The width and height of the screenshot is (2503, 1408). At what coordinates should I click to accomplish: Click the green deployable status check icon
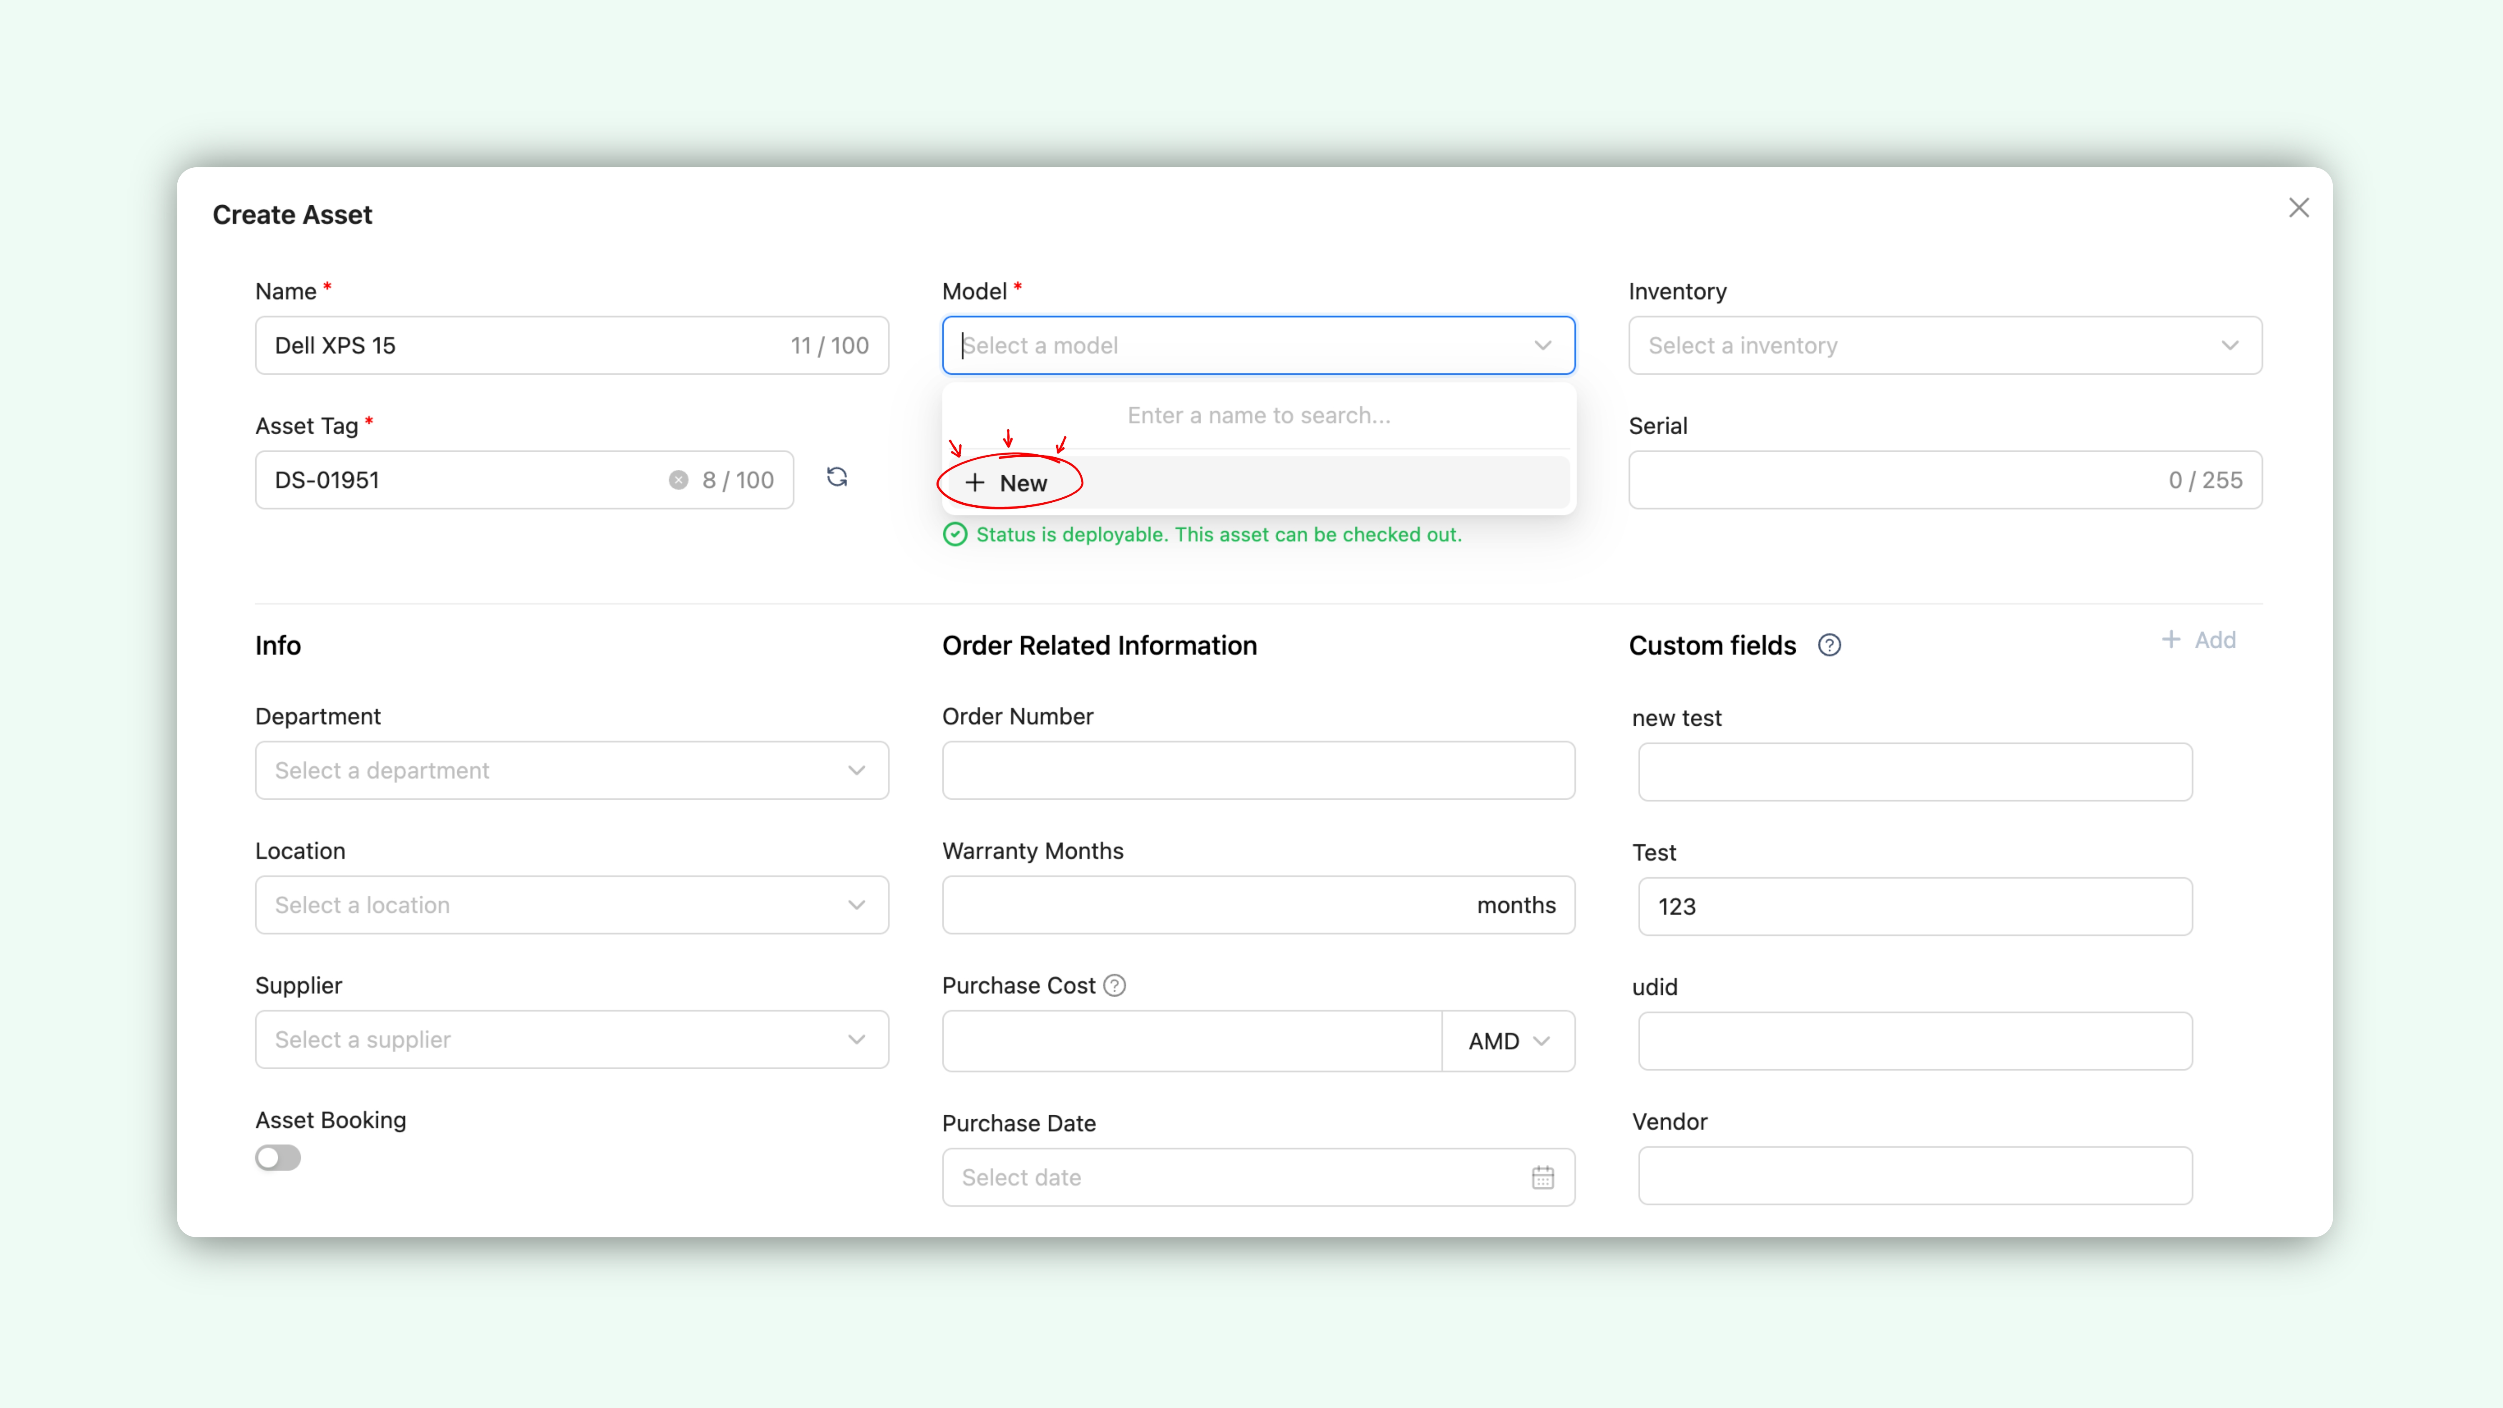[955, 534]
